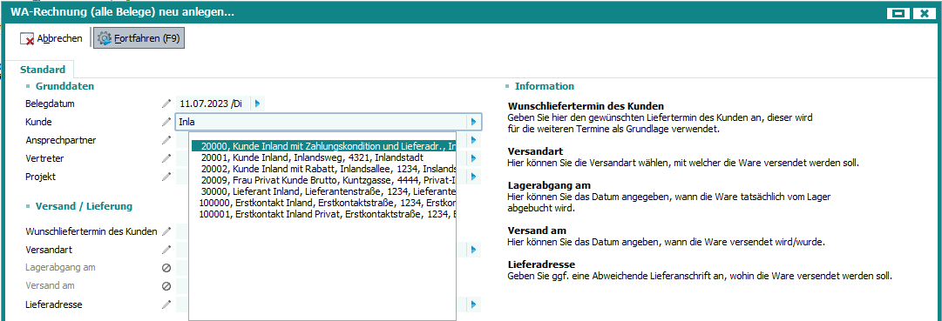This screenshot has height=321, width=942.
Task: Select entry 100000 Erstkontakt Inland
Action: 323,203
